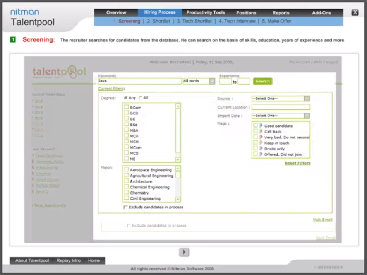
Task: Open the Reports tab
Action: pos(281,13)
